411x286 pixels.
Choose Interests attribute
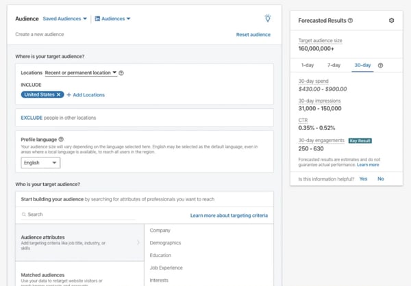coord(159,281)
